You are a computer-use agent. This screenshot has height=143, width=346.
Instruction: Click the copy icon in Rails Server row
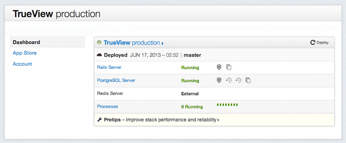(x=229, y=67)
